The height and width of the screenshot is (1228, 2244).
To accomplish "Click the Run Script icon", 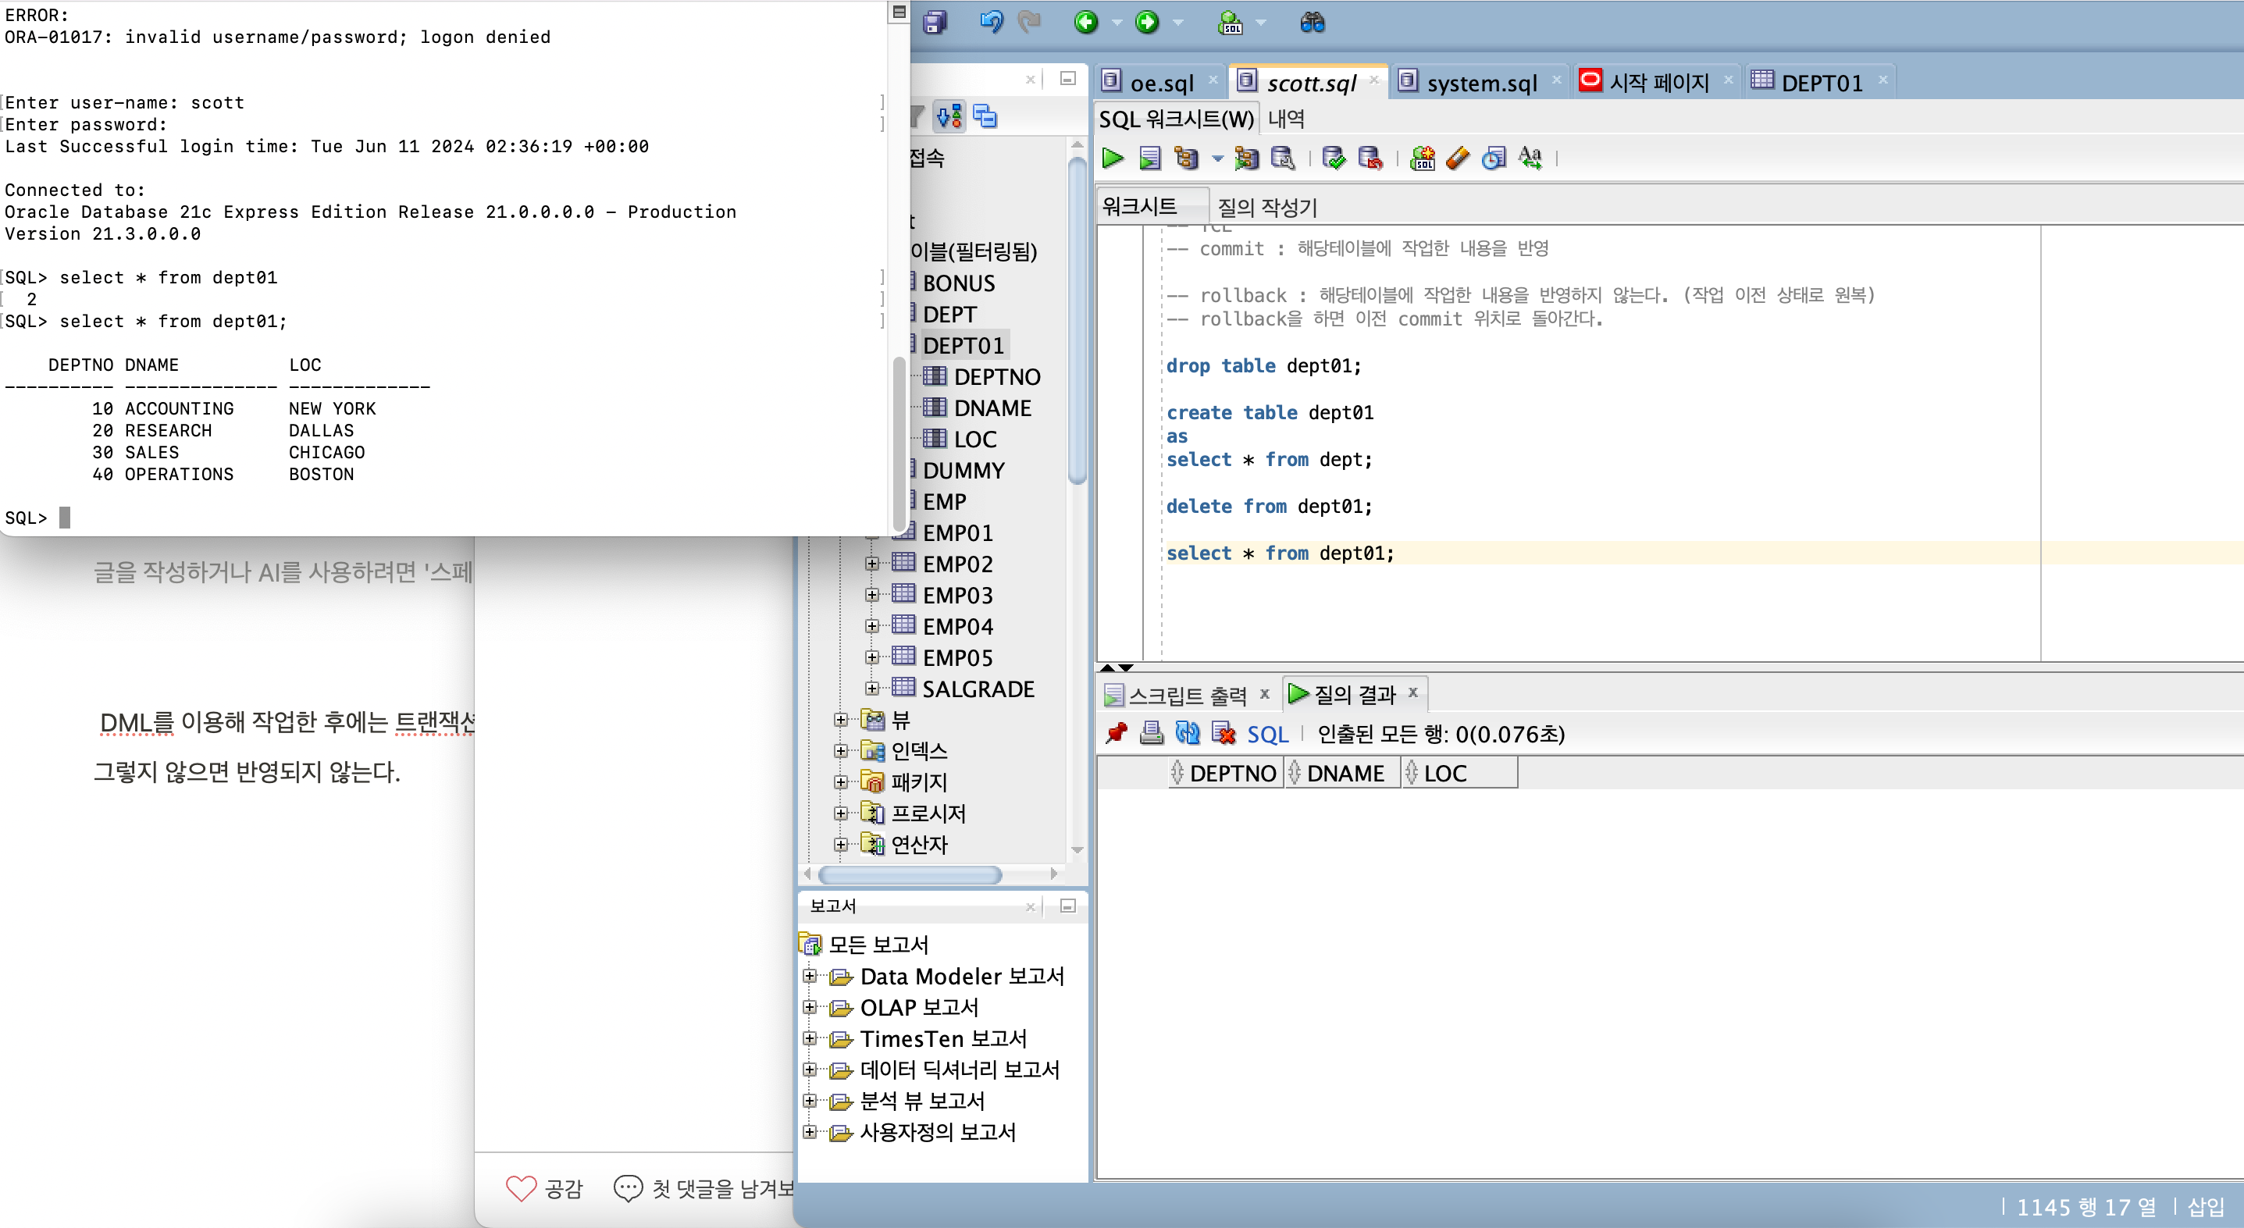I will [1150, 158].
